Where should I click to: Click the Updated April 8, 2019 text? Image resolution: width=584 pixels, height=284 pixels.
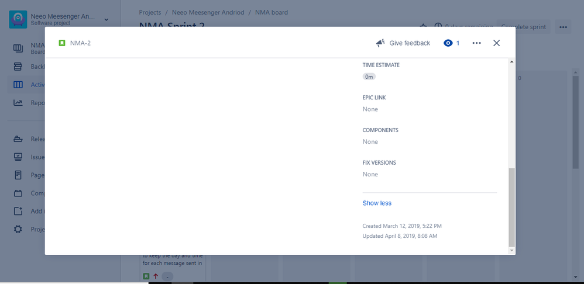coord(400,236)
